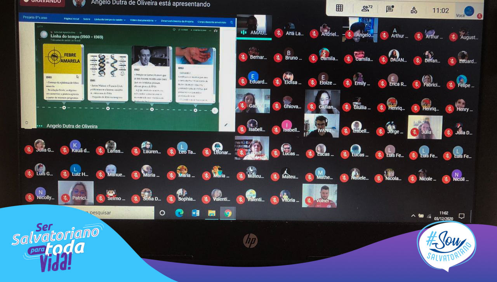This screenshot has width=497, height=282.
Task: Click the muted mic icon beside Bruno
Action: (x=278, y=58)
